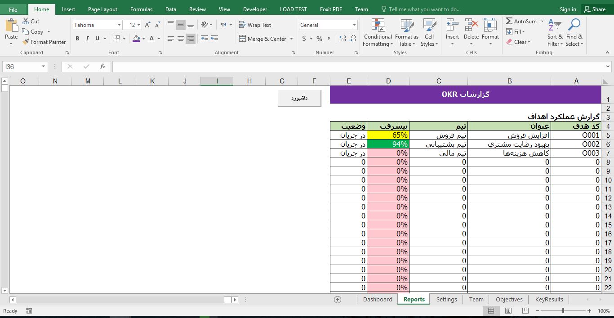This screenshot has width=614, height=318.
Task: Click the داشبورد button on the worksheet
Action: click(x=299, y=98)
